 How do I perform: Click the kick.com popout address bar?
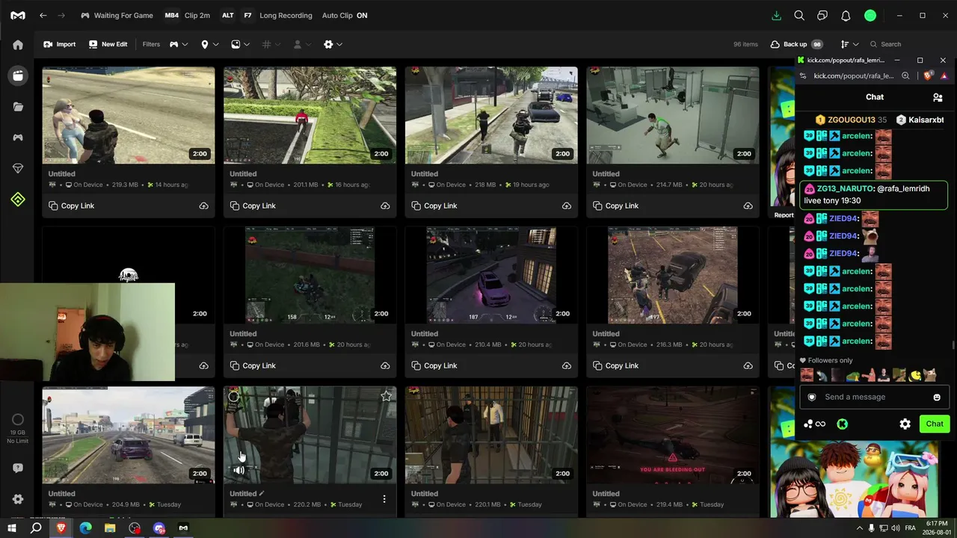pos(854,75)
